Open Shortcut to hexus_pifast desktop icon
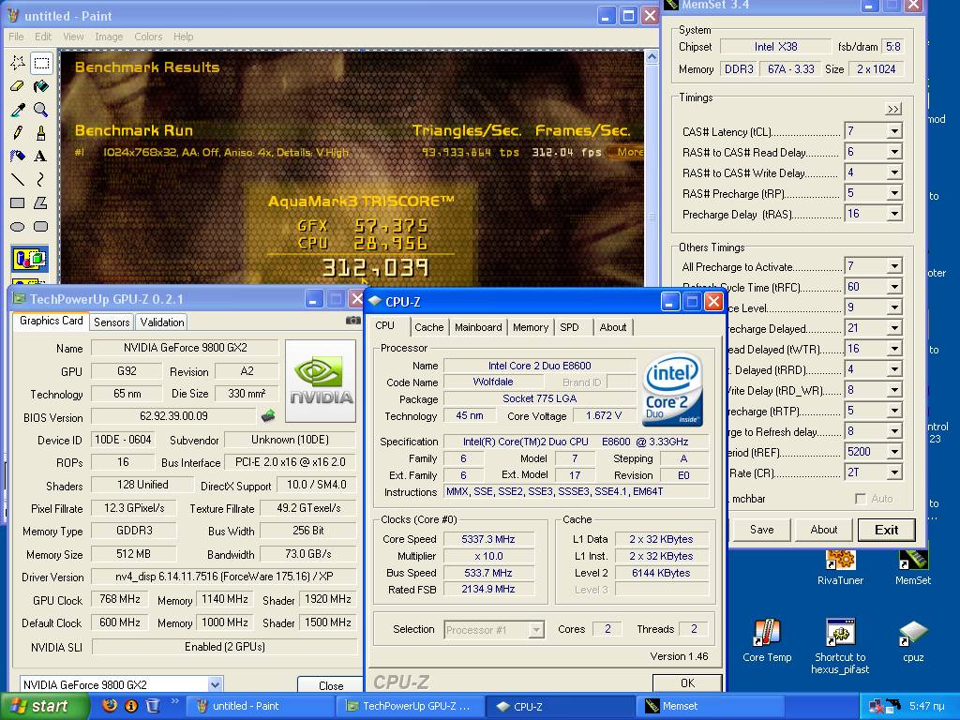 pyautogui.click(x=840, y=646)
